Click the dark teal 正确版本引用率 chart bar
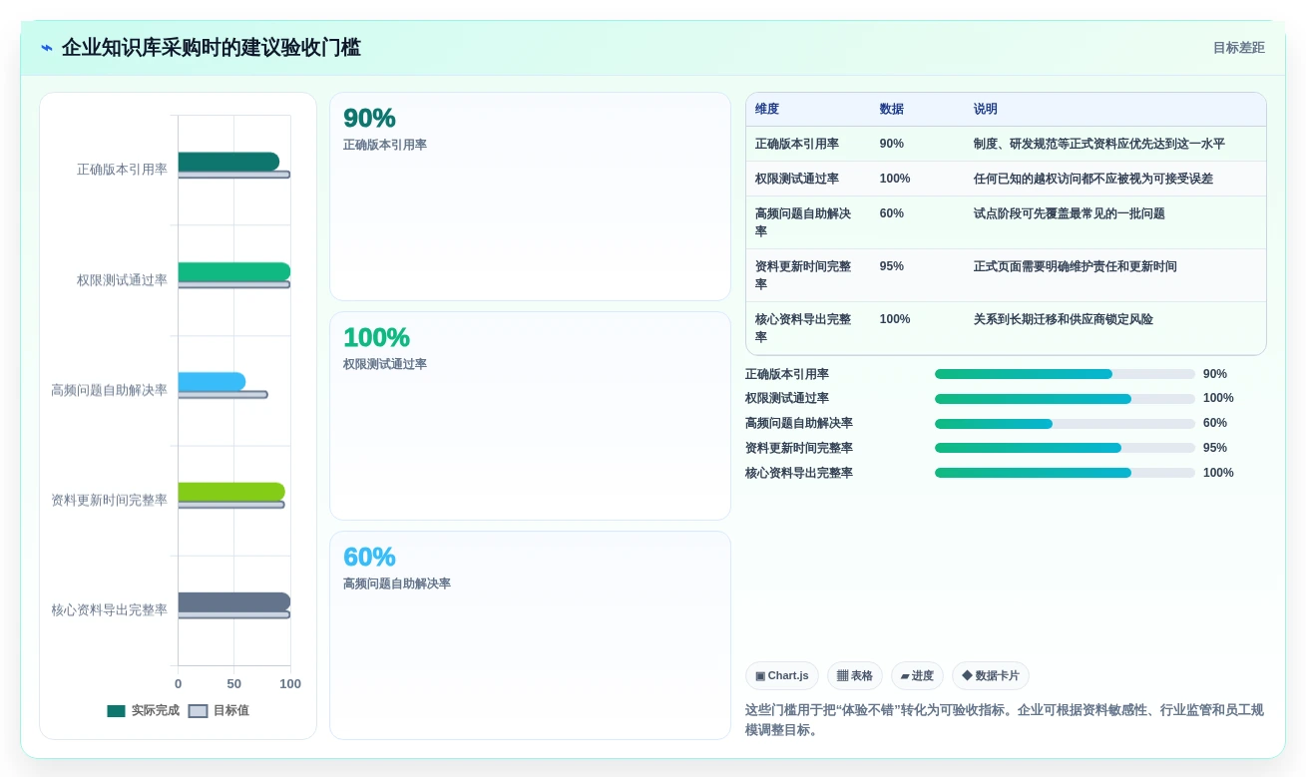Screen dimensions: 1306x777 [228, 162]
